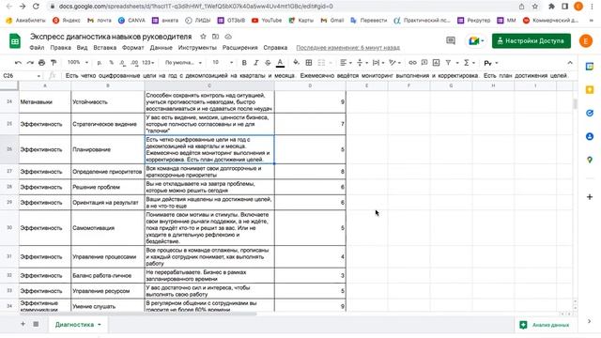Screen dimensions: 601x338
Task: Open the Инструменты menu
Action: point(197,48)
